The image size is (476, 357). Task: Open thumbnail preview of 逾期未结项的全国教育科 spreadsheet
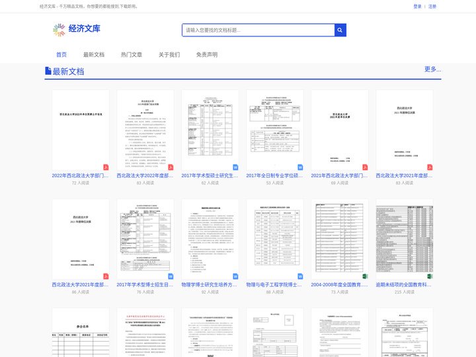click(x=405, y=239)
